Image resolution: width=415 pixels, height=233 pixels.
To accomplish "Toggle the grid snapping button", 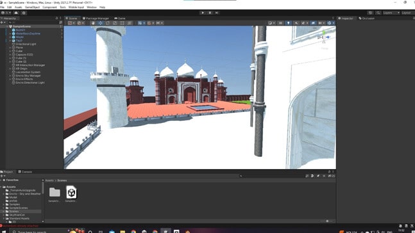I will point(149,23).
